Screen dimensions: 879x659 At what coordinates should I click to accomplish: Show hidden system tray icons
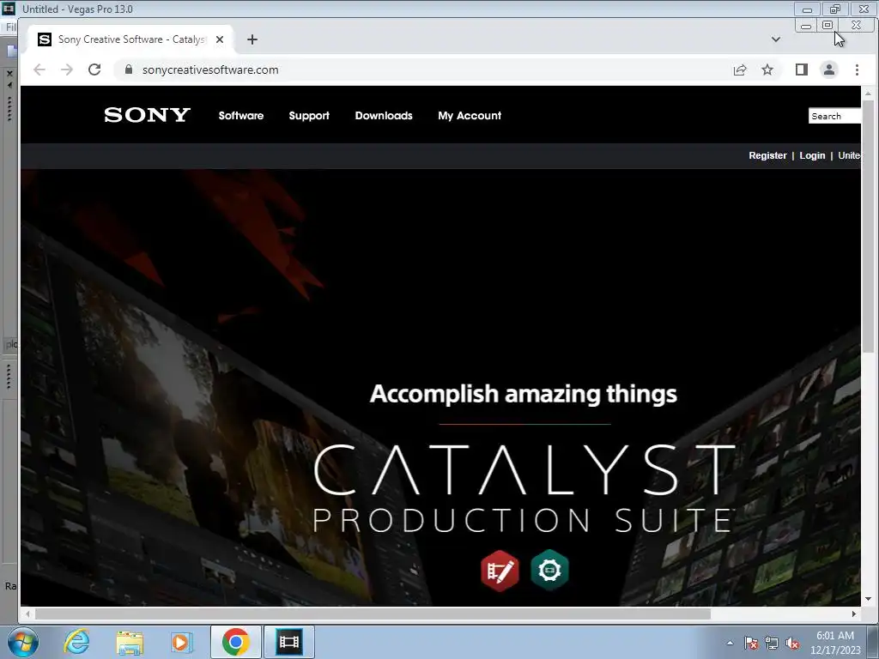click(730, 643)
